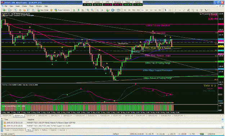Select the M15 timeframe
Image resolution: width=225 pixels, height=136 pixels.
pyautogui.click(x=134, y=10)
